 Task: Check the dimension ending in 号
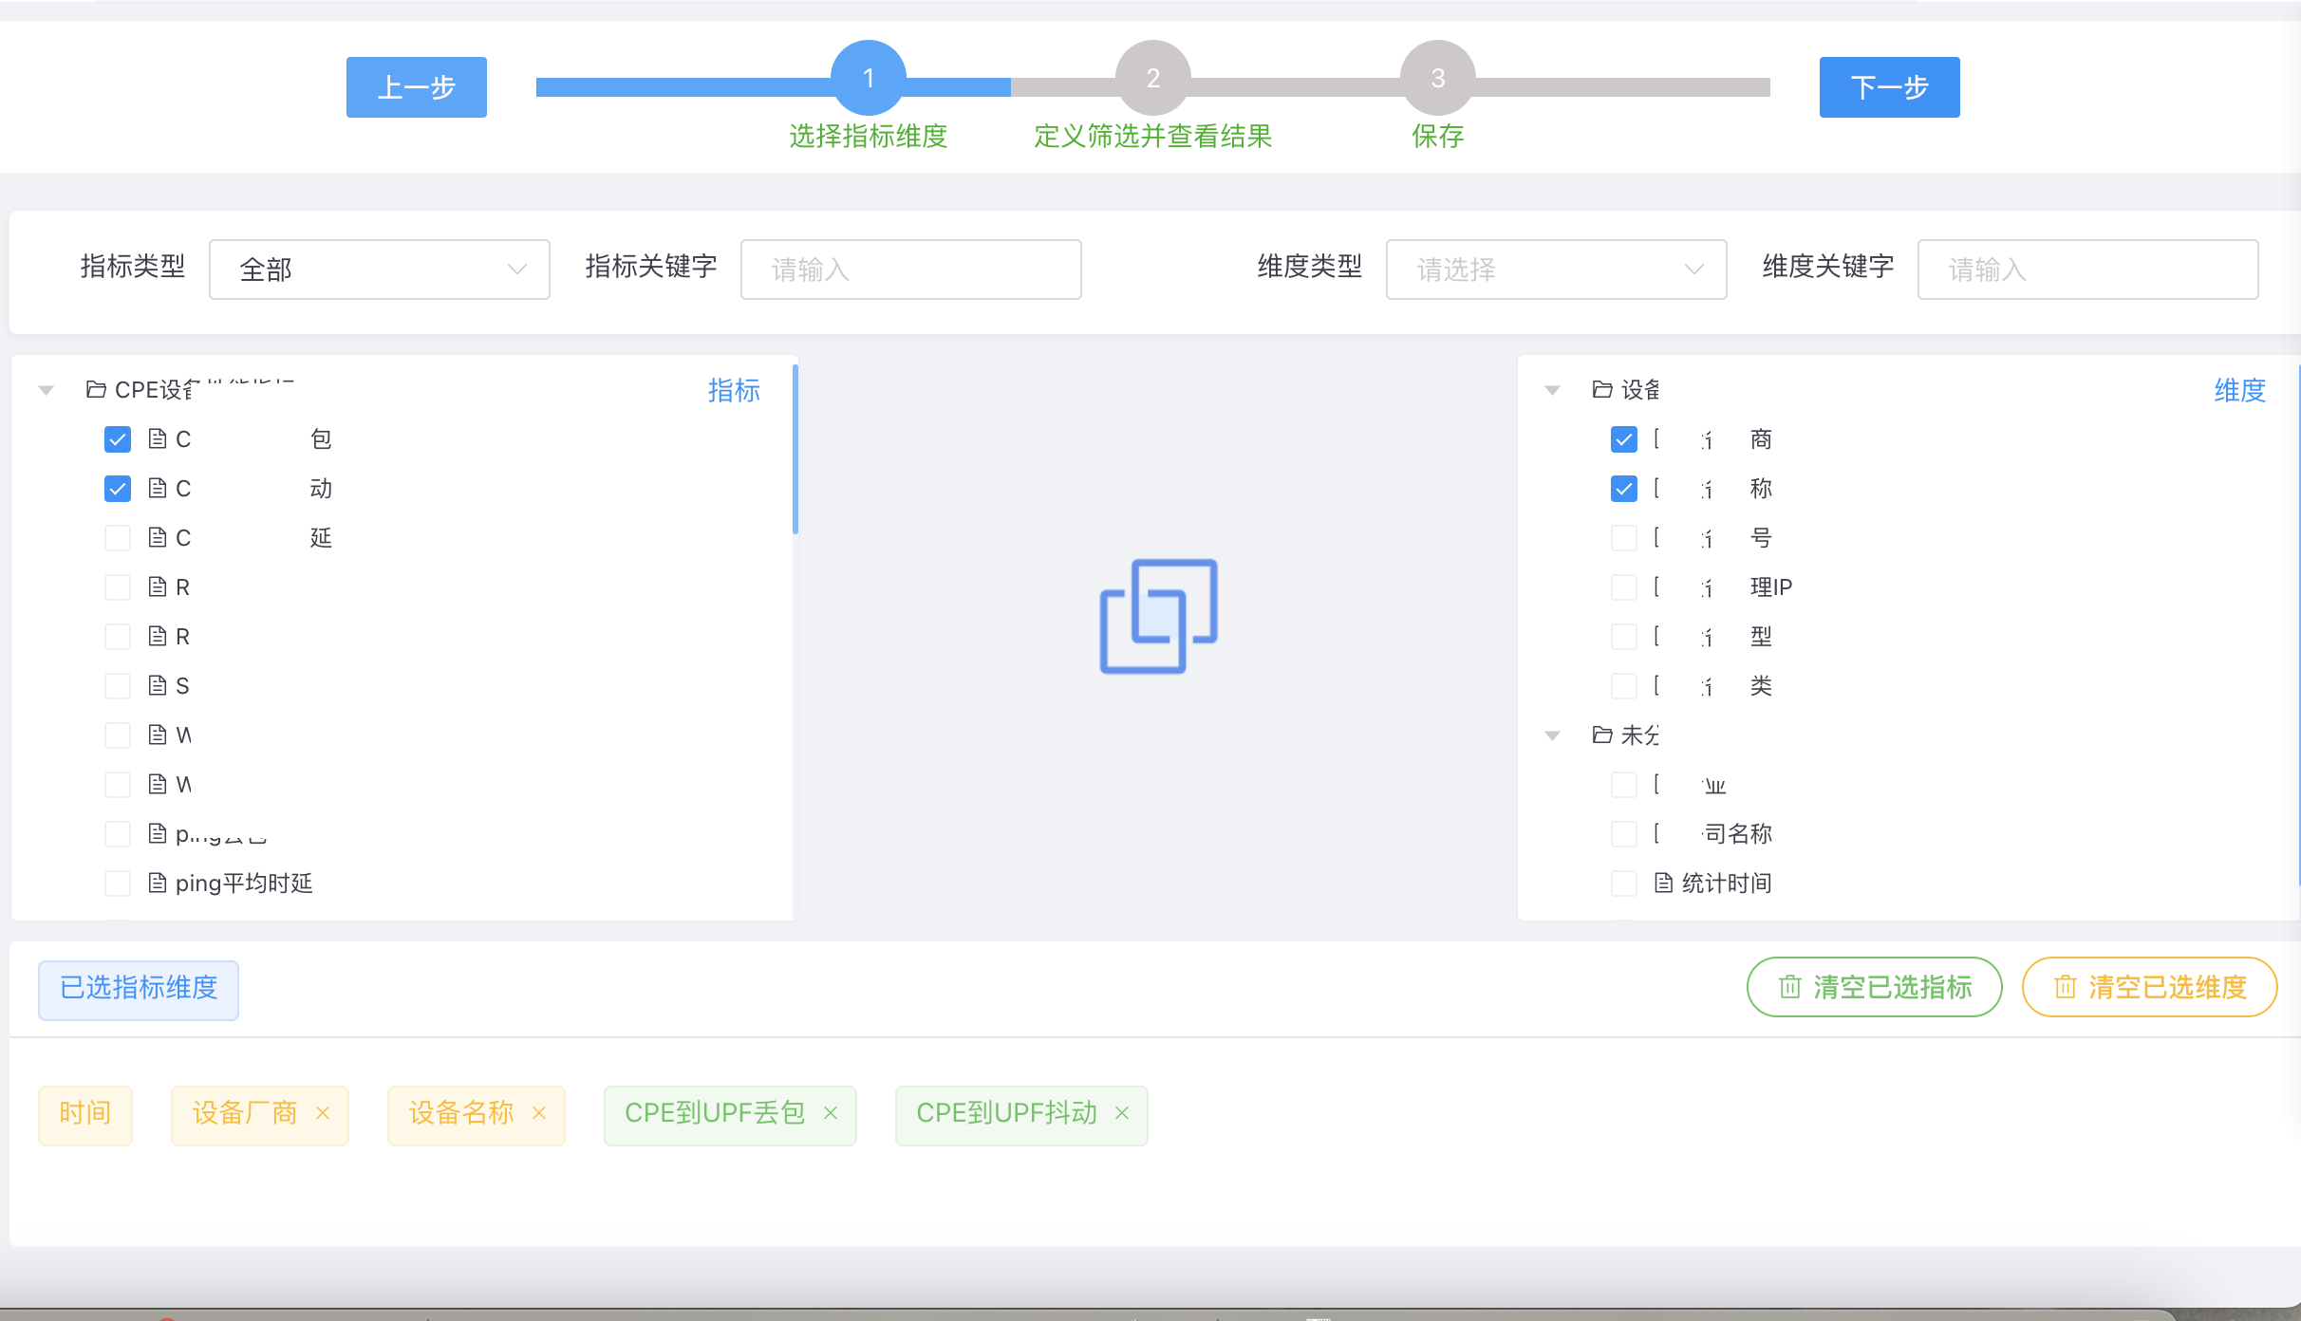pos(1624,538)
